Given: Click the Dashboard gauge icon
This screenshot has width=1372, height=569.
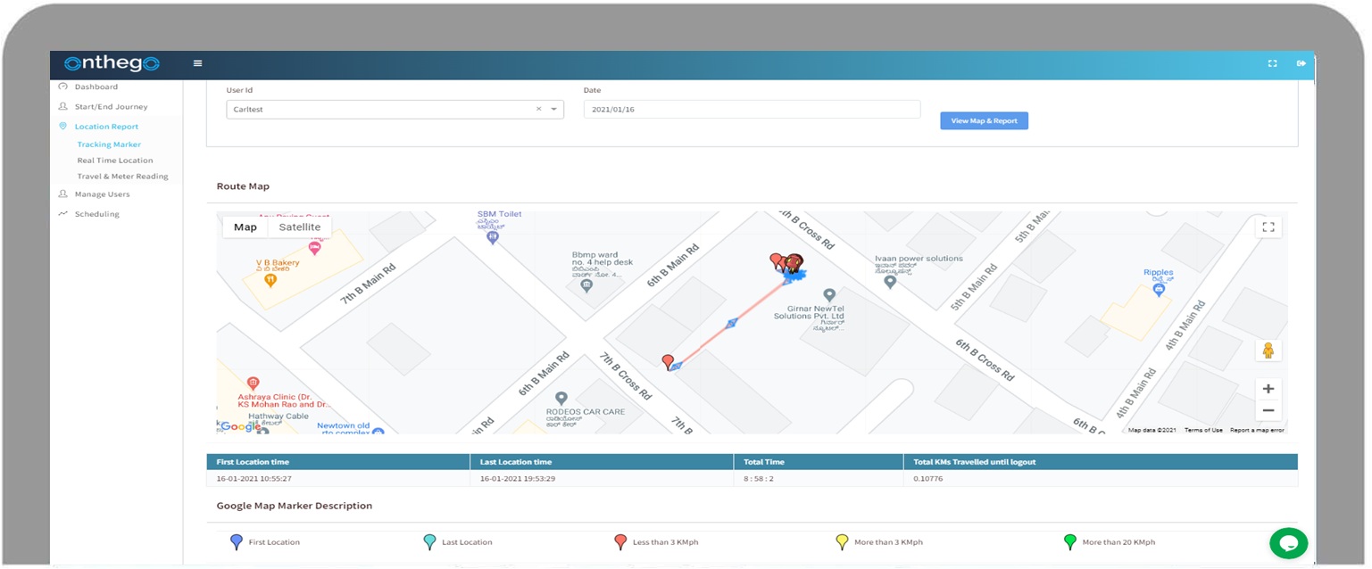Looking at the screenshot, I should [62, 87].
